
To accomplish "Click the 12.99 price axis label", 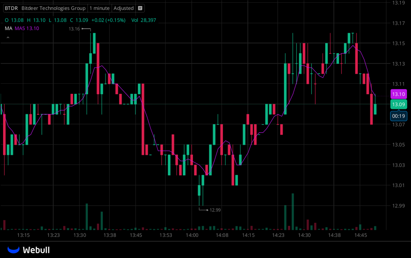I will tap(398, 206).
